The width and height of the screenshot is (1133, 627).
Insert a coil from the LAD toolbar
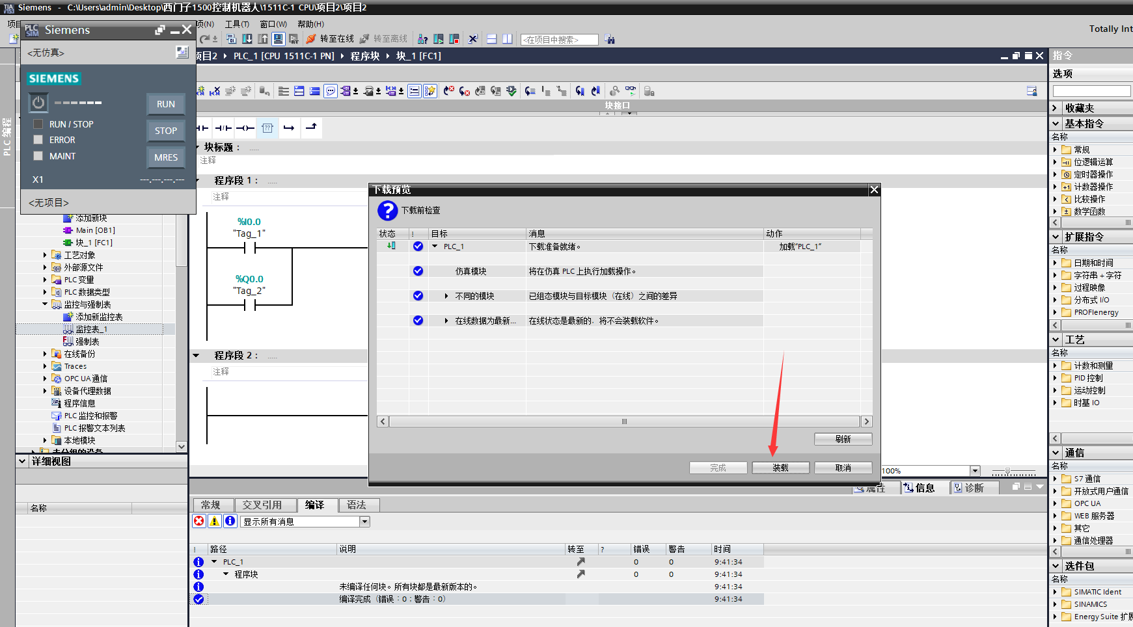coord(246,128)
